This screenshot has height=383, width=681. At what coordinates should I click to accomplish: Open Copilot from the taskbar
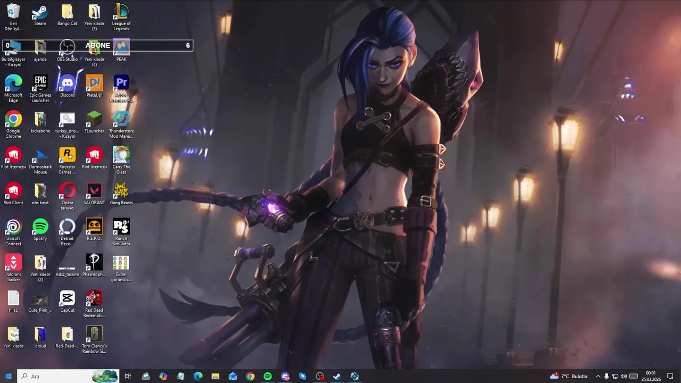pos(163,376)
